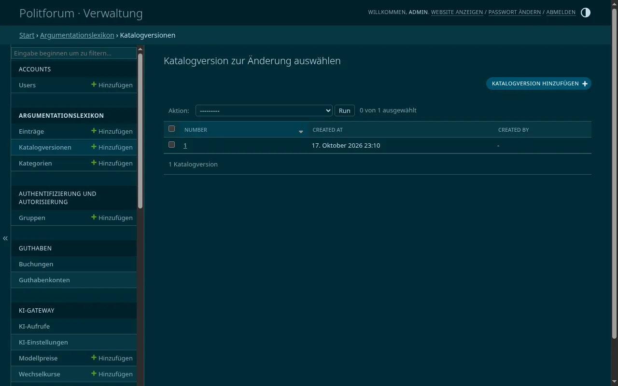618x386 pixels.
Task: Open catalog version number 1 link
Action: [185, 145]
